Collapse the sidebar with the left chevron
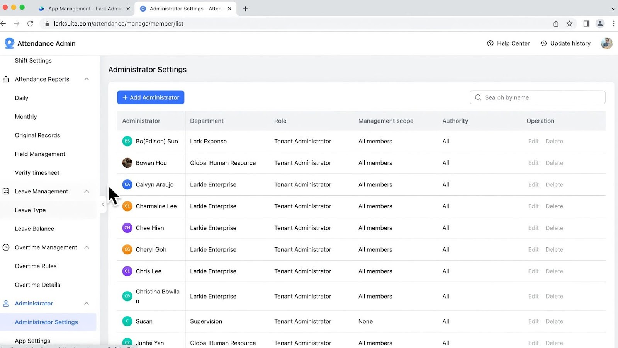 click(x=103, y=204)
